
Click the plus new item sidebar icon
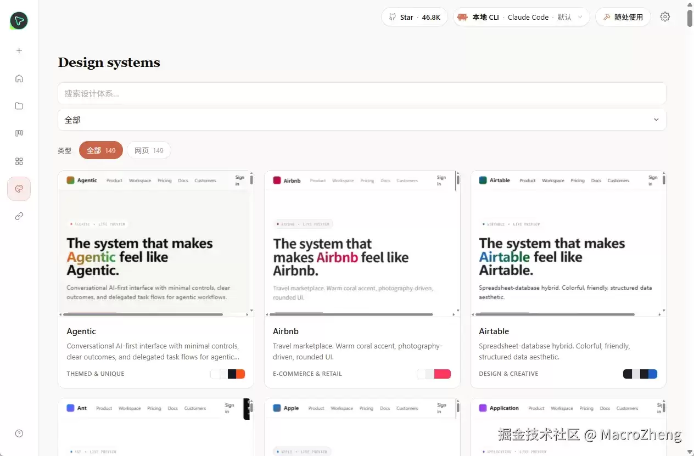click(x=19, y=50)
